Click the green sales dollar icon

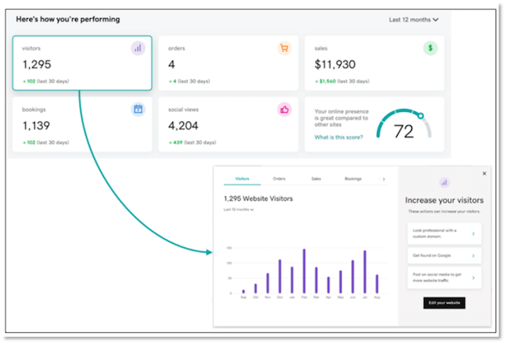pos(429,48)
